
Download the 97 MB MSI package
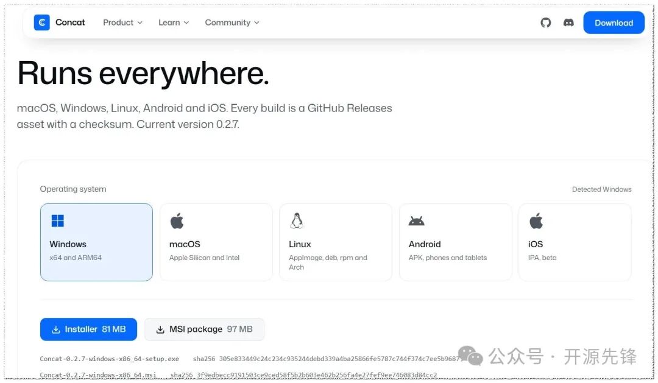[x=204, y=329]
